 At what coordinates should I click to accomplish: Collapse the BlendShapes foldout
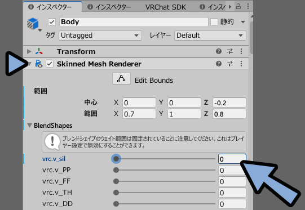[29, 126]
